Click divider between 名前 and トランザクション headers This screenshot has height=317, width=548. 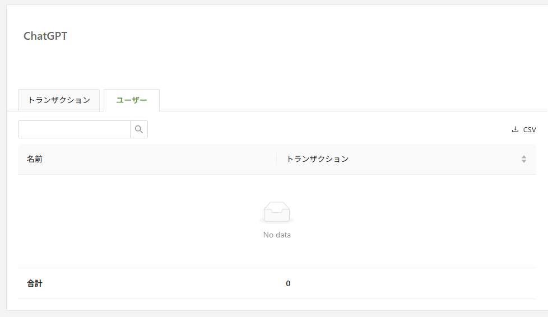(277, 159)
